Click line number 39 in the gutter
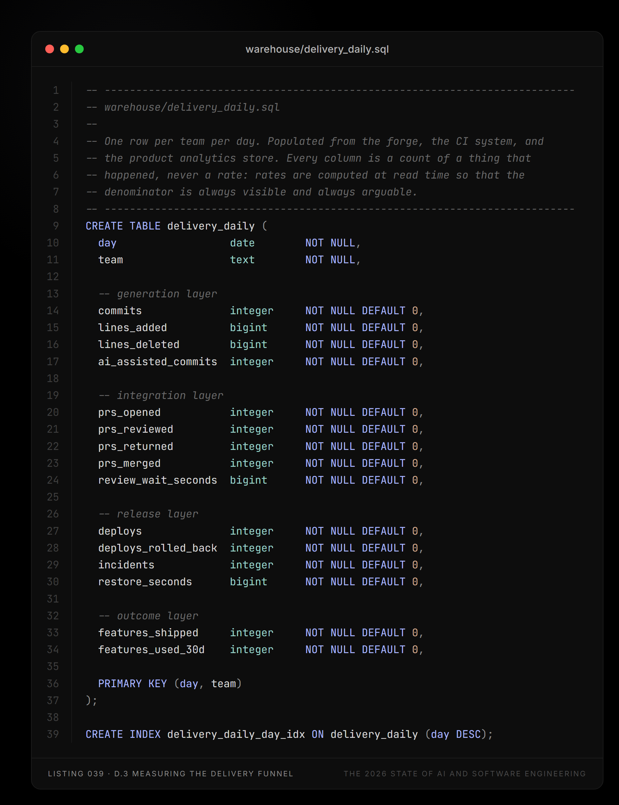This screenshot has width=619, height=805. coord(53,734)
